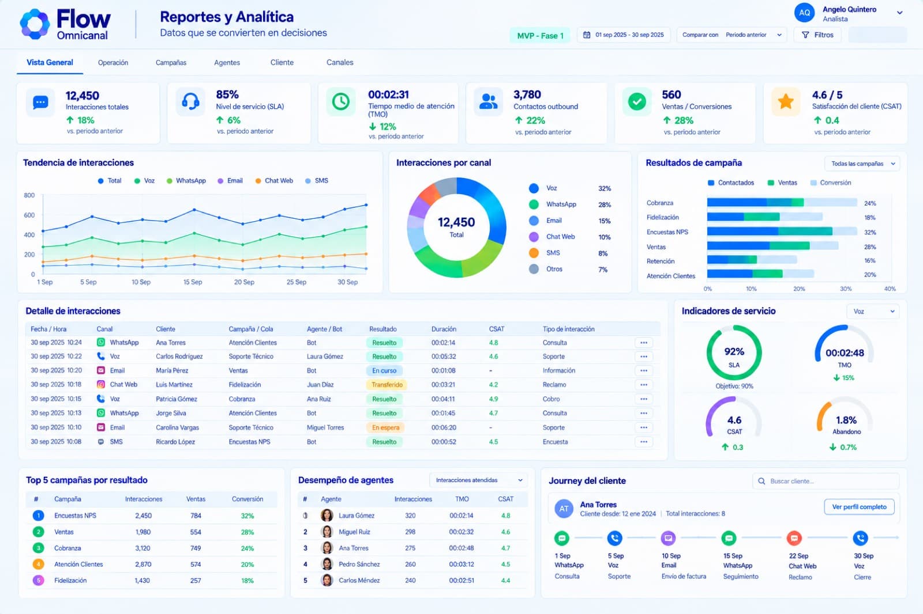Click the MVP - Fase 1 badge

pos(540,36)
